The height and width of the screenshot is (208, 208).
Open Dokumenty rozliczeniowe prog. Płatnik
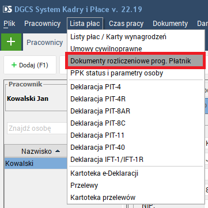coord(135,60)
